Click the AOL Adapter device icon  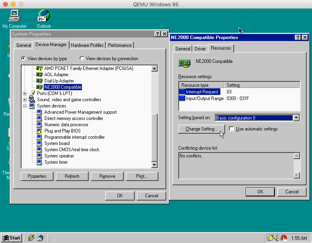[x=39, y=75]
